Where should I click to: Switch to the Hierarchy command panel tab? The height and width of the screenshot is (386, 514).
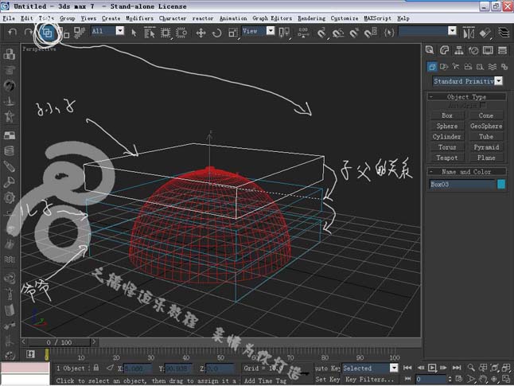click(459, 50)
